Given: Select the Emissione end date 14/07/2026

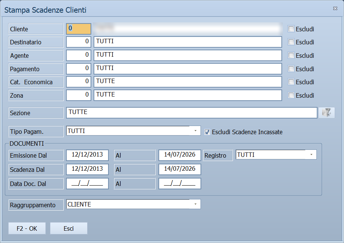Looking at the screenshot, I should point(180,155).
